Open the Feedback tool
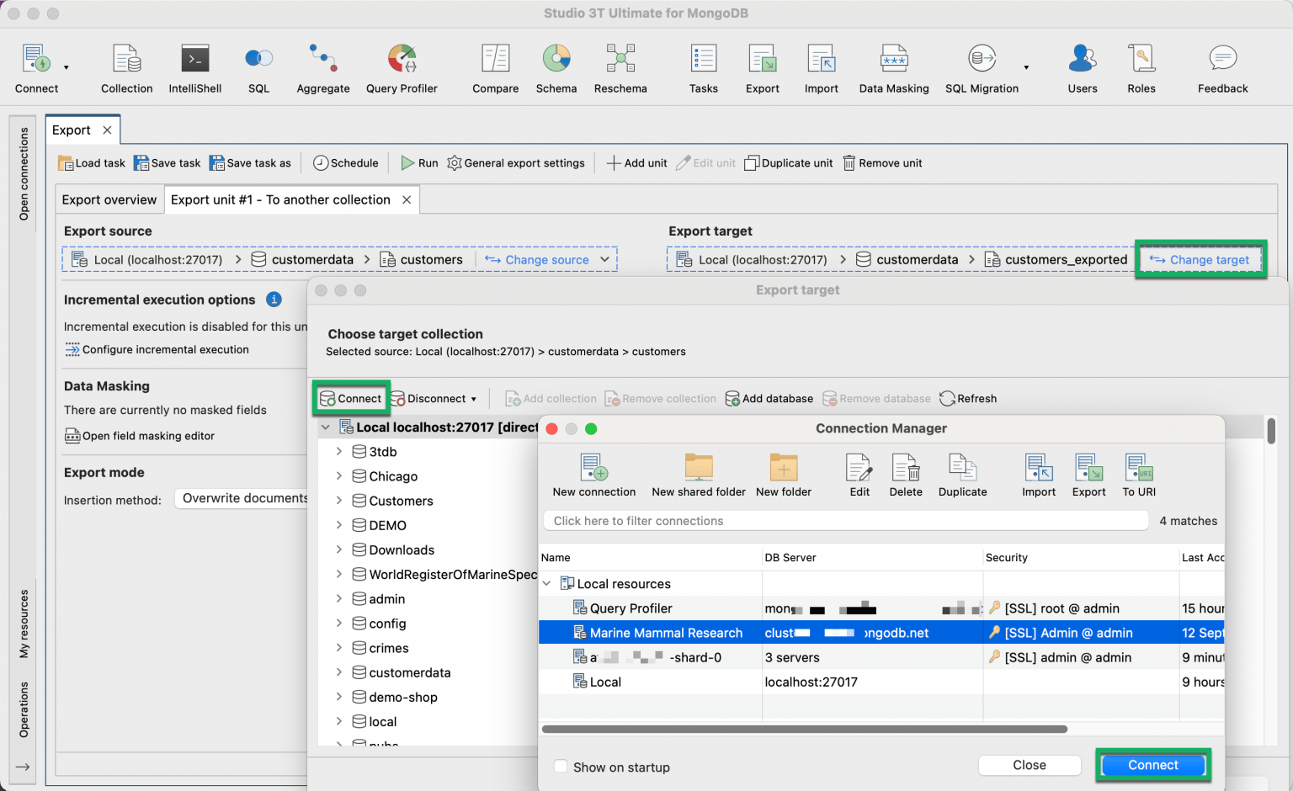1293x791 pixels. [1221, 66]
